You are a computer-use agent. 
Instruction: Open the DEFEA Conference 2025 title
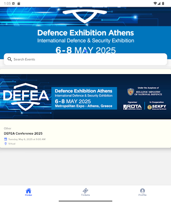coord(23,133)
